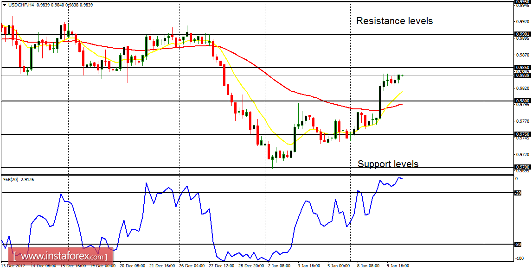Click the 0.9870 price scale value
The height and width of the screenshot is (271, 532).
coord(523,55)
